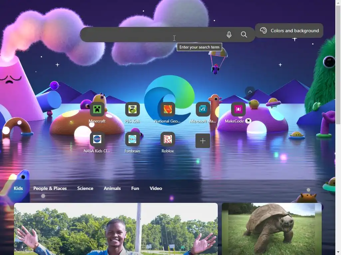Open the giant tortoise article image

(x=272, y=229)
